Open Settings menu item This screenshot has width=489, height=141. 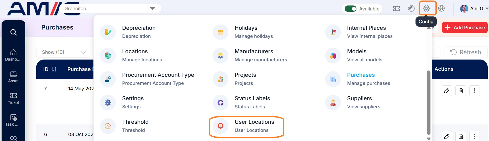(x=133, y=102)
